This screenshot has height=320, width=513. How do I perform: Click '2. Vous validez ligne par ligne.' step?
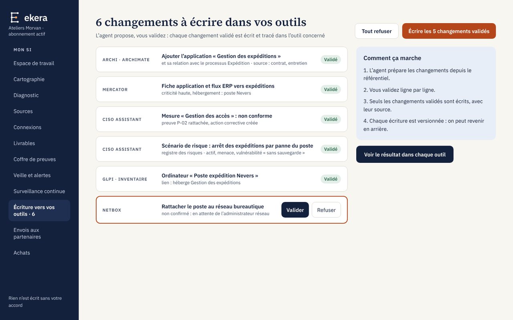[399, 90]
